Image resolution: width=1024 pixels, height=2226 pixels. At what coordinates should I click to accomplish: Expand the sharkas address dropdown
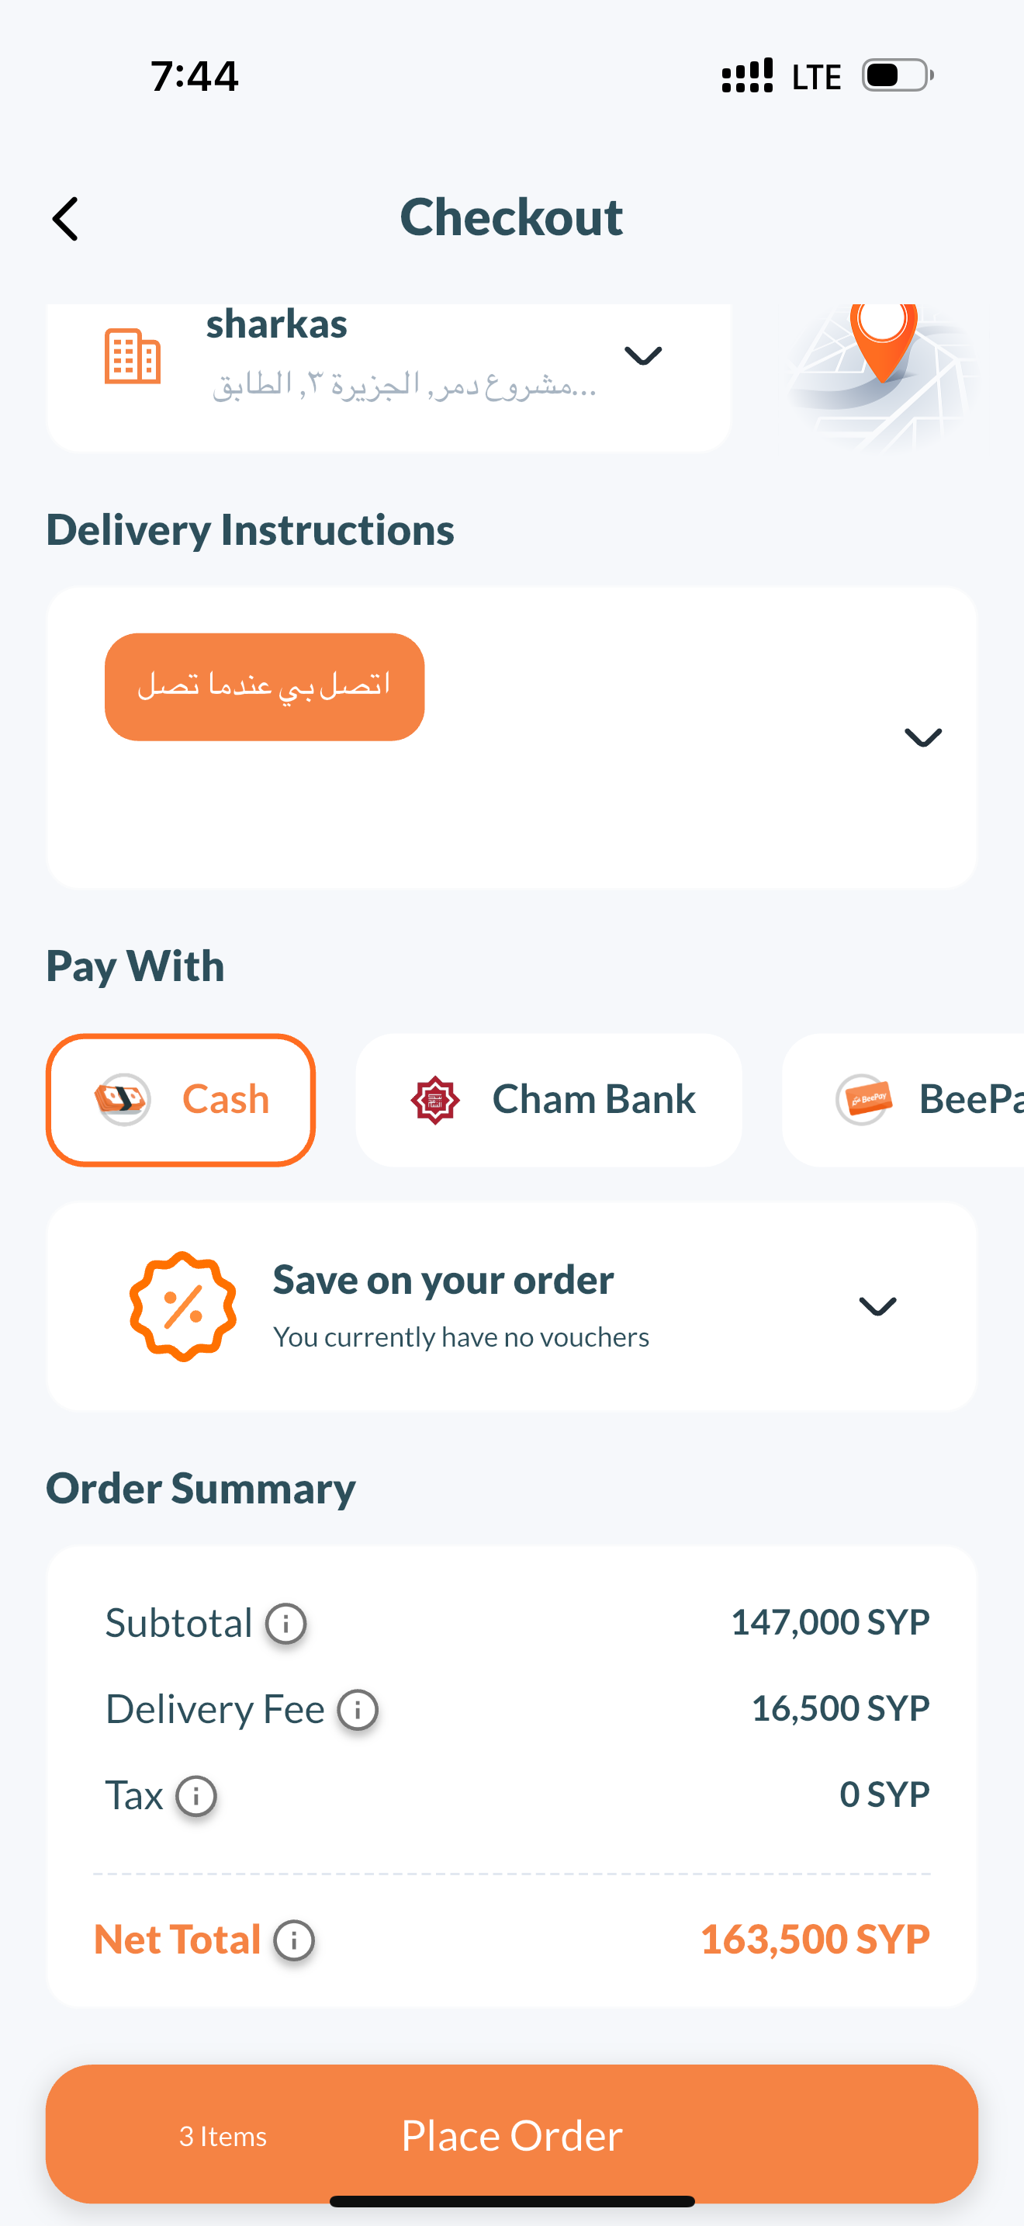click(x=642, y=355)
